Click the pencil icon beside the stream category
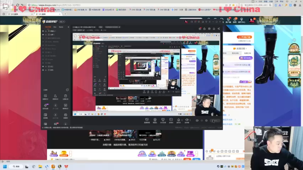303x170 pixels. (84, 30)
